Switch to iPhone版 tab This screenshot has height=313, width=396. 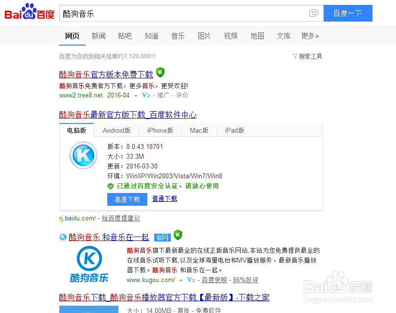tap(160, 130)
